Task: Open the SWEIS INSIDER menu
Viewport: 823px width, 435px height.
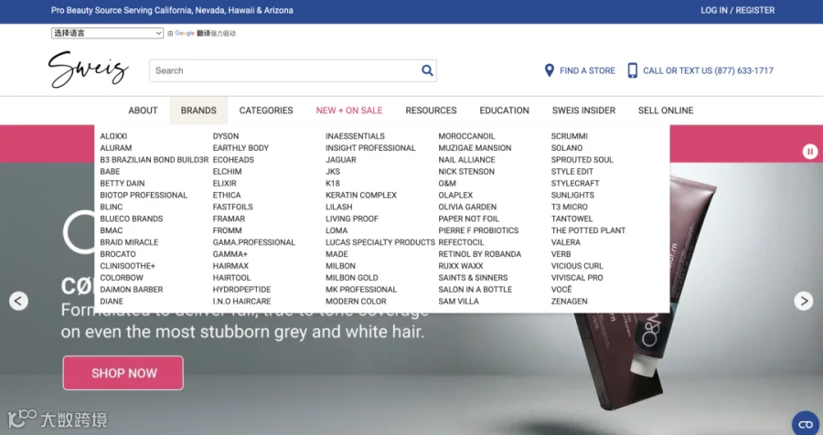Action: 583,111
